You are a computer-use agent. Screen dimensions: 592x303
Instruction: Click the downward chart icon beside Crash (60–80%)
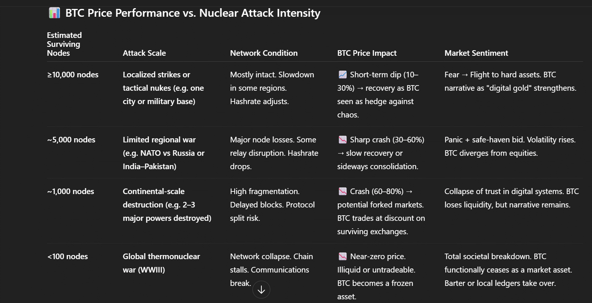coord(343,191)
